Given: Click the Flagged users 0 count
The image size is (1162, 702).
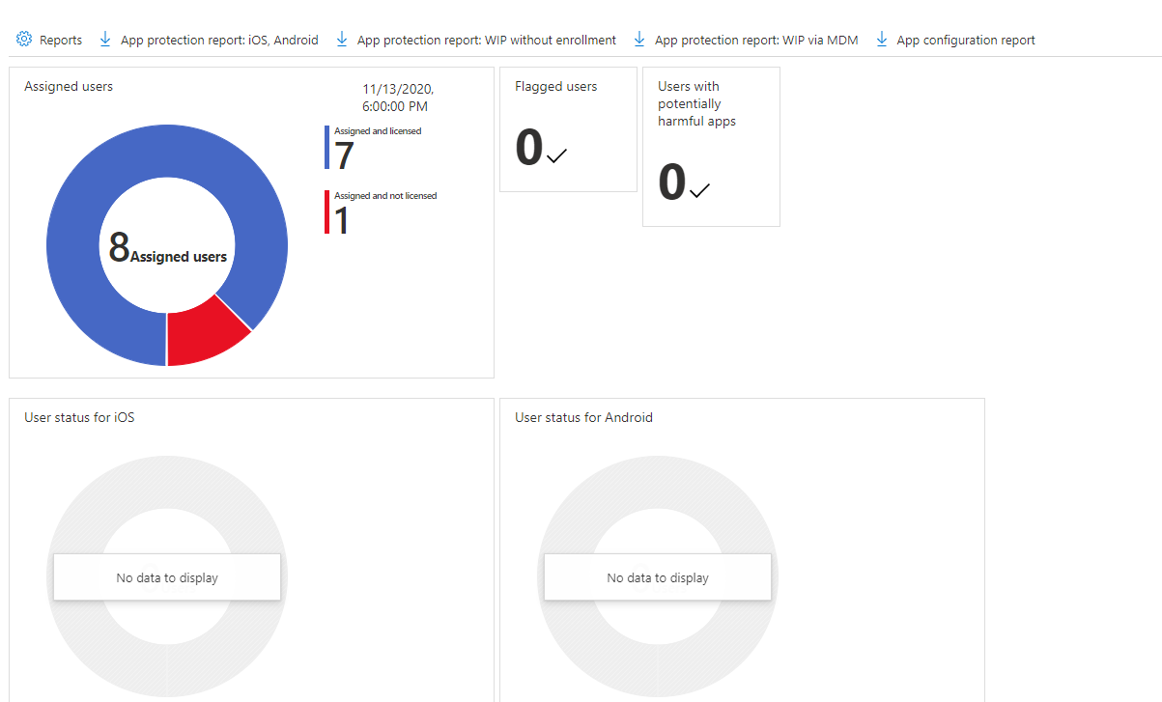Looking at the screenshot, I should pos(529,148).
